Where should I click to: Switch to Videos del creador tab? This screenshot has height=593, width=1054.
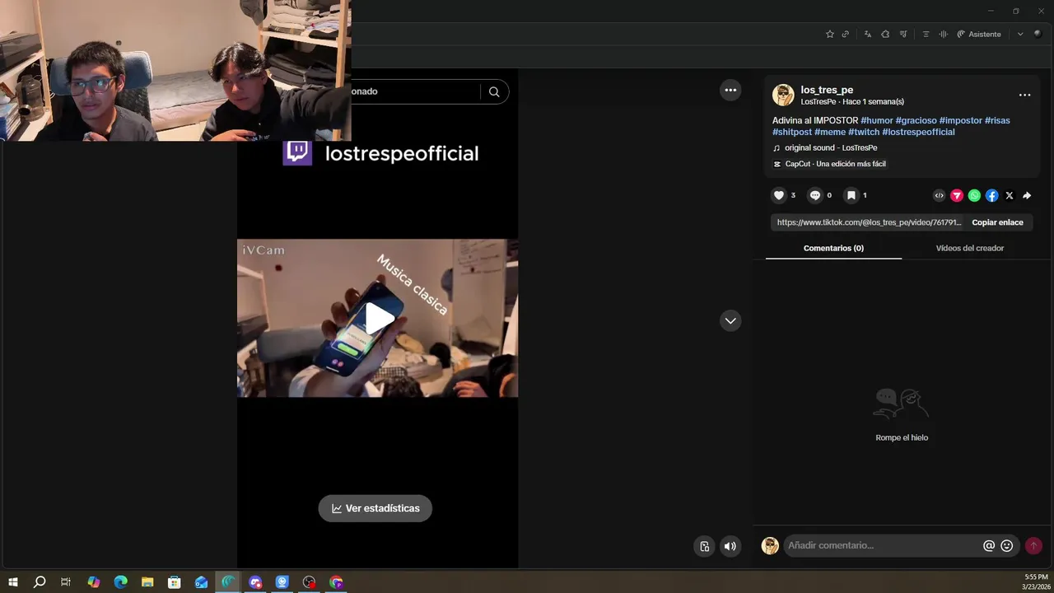tap(969, 248)
